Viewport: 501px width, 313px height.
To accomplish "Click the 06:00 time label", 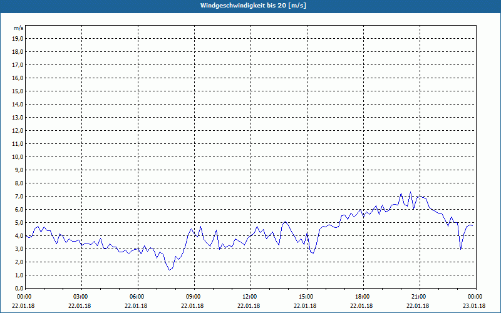I will [136, 297].
